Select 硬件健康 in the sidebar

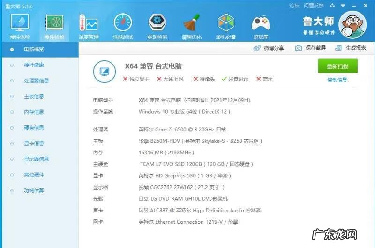(x=40, y=65)
